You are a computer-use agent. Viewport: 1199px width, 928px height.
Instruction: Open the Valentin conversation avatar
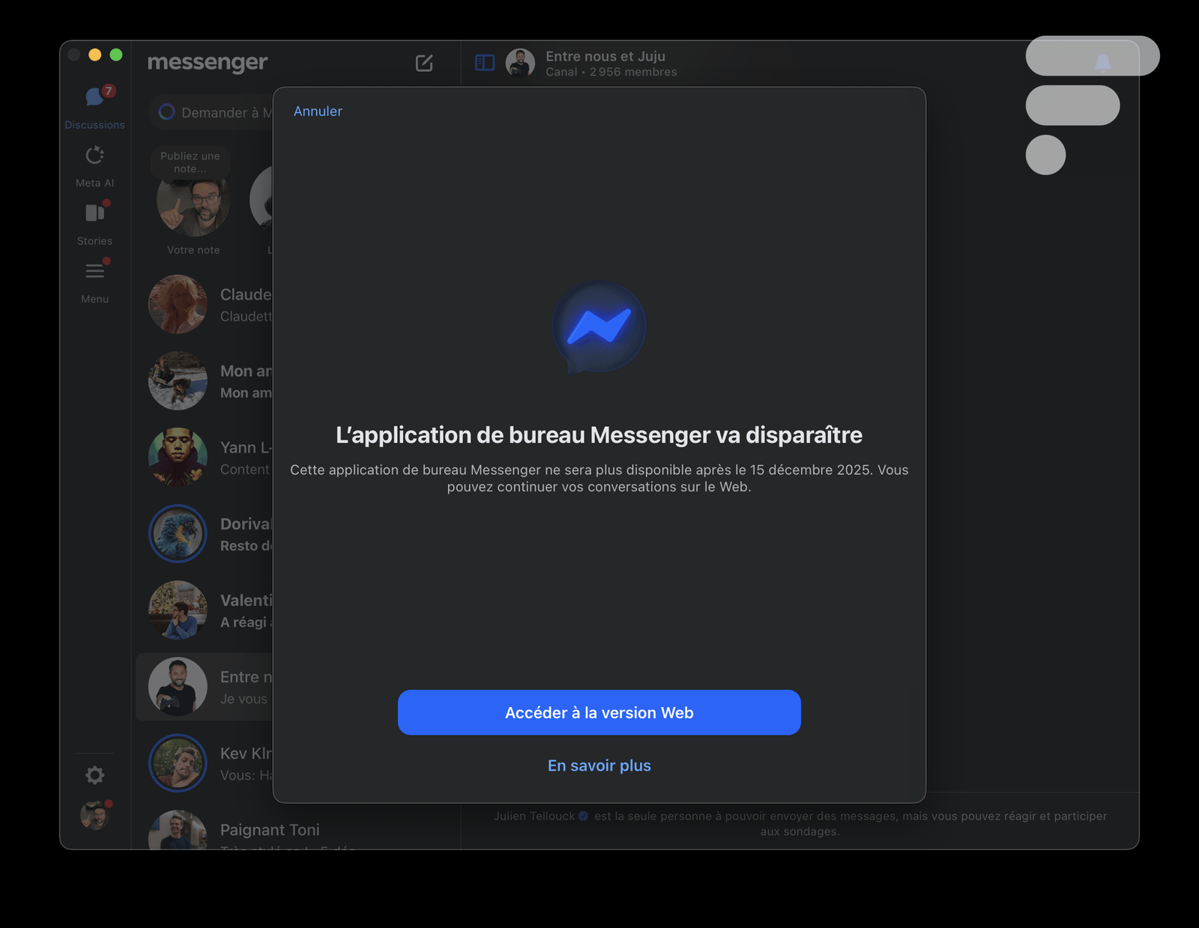pos(178,610)
